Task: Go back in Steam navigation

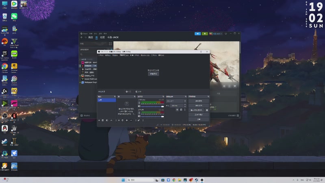Action: (x=82, y=37)
